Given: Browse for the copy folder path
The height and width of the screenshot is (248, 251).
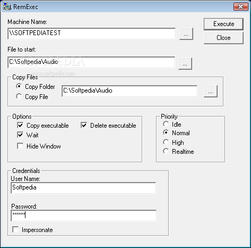Looking at the screenshot, I should click(211, 91).
